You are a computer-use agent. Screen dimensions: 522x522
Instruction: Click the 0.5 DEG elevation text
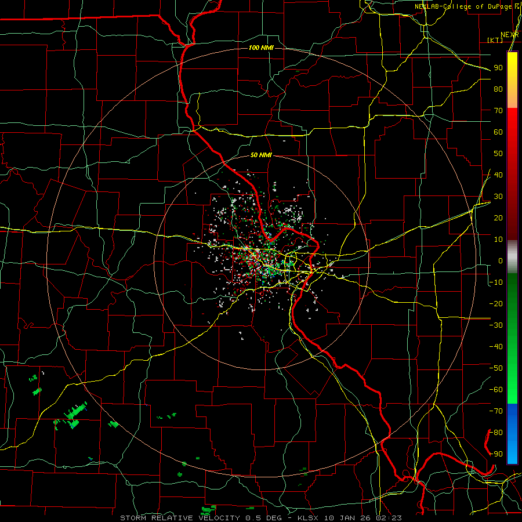point(264,518)
